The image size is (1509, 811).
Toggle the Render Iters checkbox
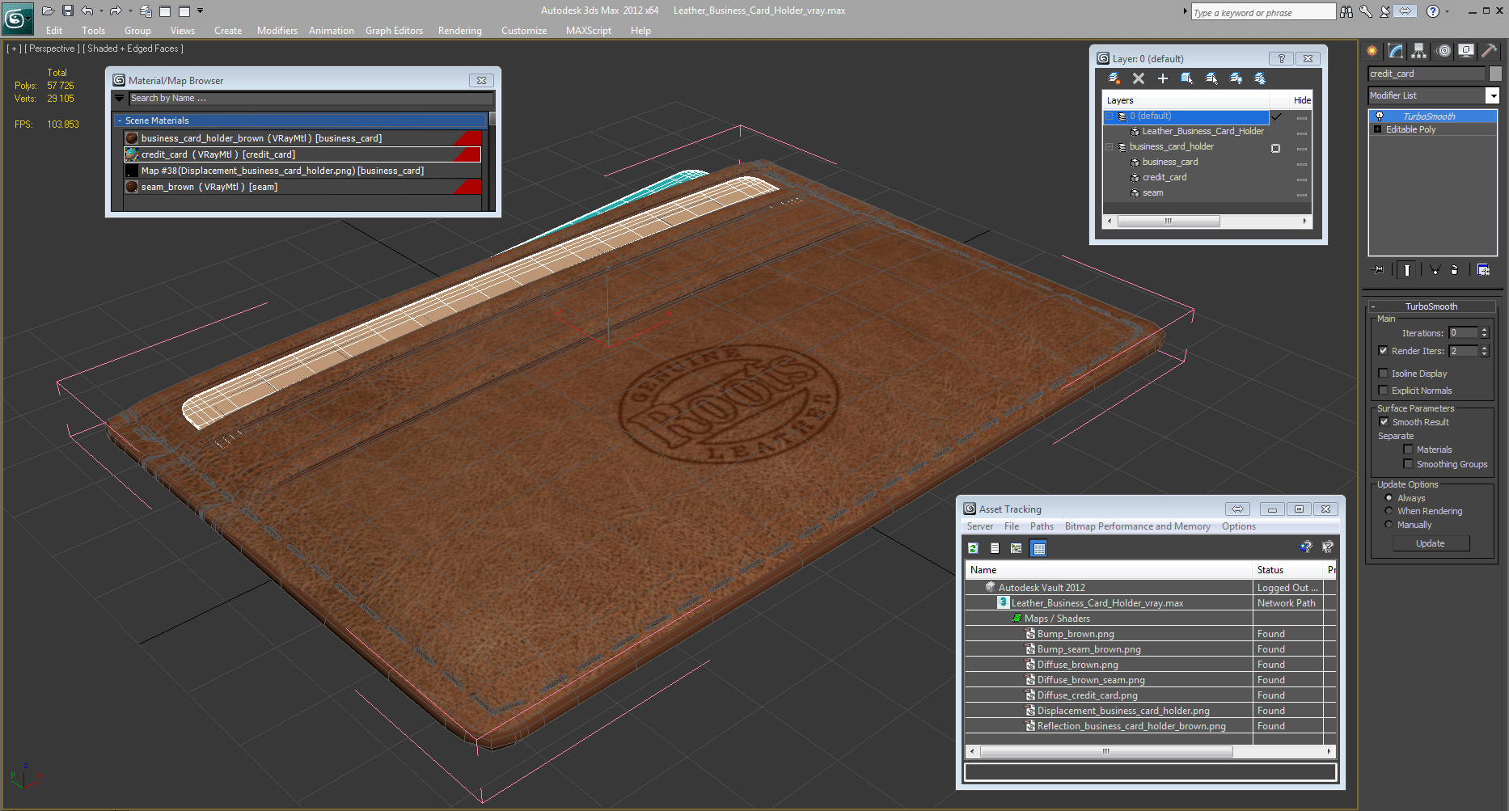coord(1384,351)
